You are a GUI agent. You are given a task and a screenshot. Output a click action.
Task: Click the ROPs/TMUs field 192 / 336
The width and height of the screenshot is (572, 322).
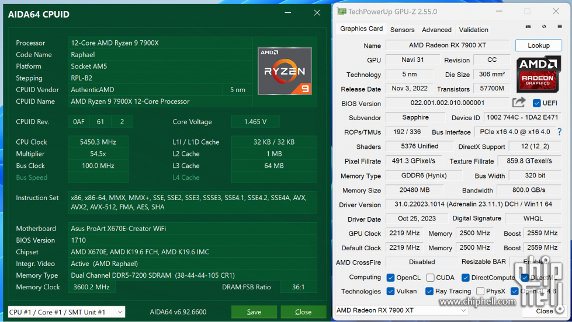tap(407, 132)
